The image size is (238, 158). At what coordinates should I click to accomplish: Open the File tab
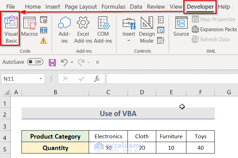pos(10,7)
